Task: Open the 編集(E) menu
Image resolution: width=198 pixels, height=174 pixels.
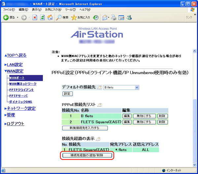Action: point(23,10)
